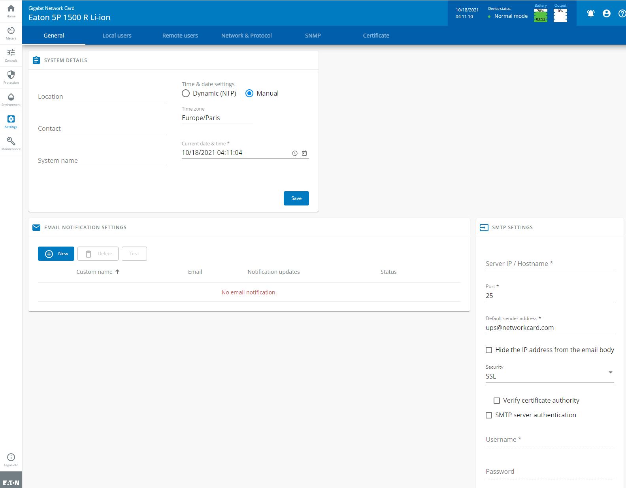This screenshot has width=626, height=488.
Task: Open the Controls sidebar section
Action: pos(11,55)
